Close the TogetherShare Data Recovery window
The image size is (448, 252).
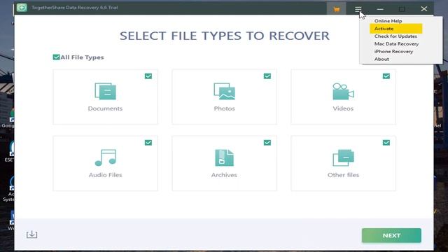click(x=424, y=9)
